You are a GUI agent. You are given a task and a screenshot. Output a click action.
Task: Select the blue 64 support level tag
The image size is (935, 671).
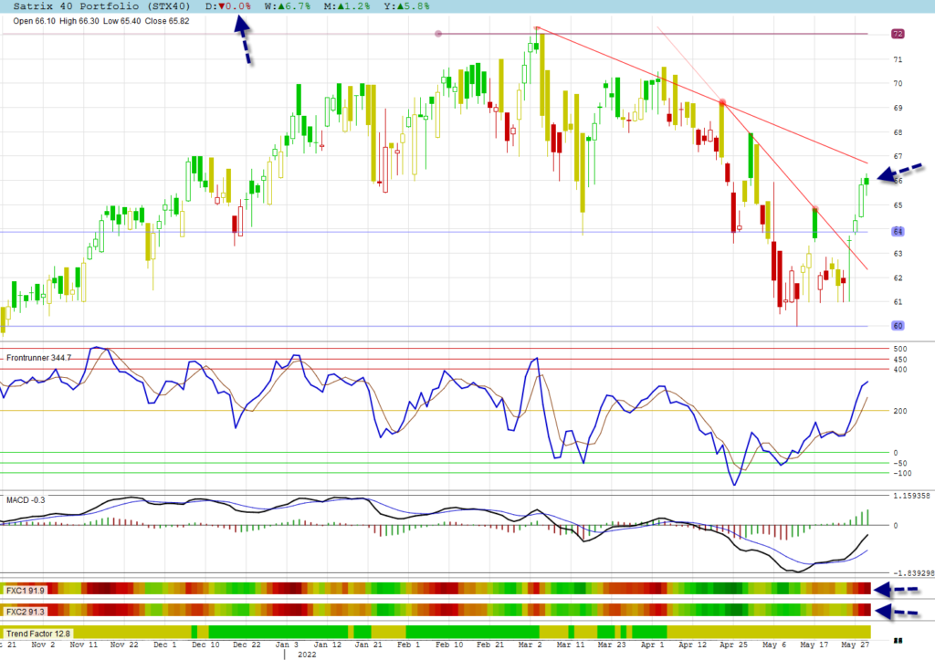(898, 231)
